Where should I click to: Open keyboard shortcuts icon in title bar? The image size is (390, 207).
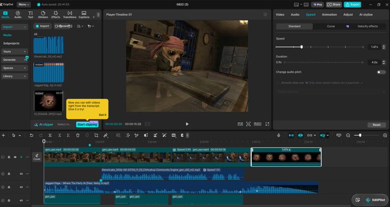click(x=306, y=5)
